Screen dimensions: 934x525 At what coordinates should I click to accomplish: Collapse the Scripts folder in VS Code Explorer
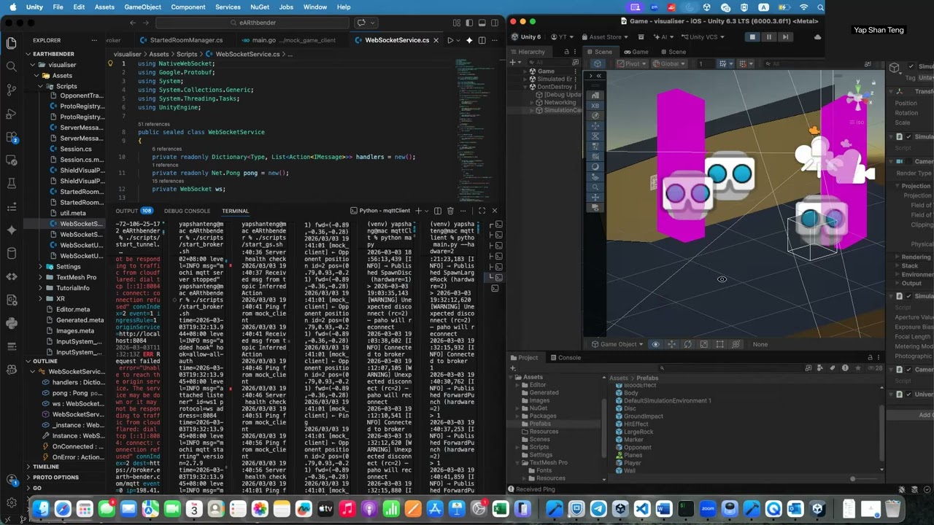click(40, 86)
